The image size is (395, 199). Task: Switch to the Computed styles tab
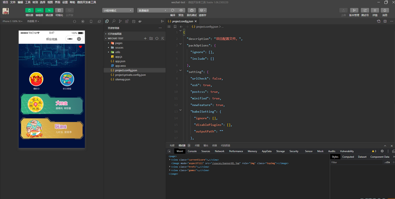348,157
